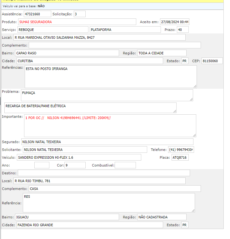
Task: Click the empty Combustível field
Action: pyautogui.click(x=125, y=165)
